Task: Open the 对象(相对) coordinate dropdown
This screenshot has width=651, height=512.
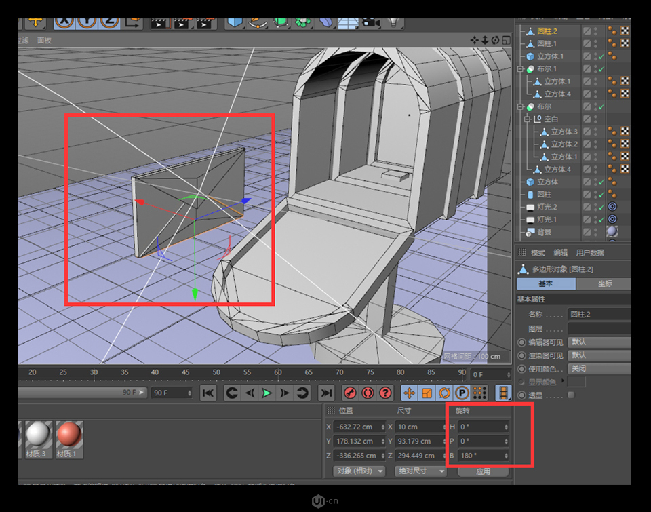Action: (x=358, y=471)
